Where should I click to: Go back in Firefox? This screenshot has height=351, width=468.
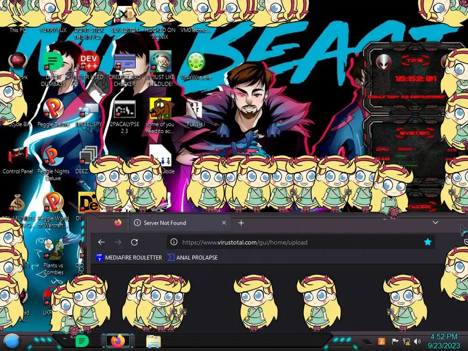pyautogui.click(x=101, y=242)
